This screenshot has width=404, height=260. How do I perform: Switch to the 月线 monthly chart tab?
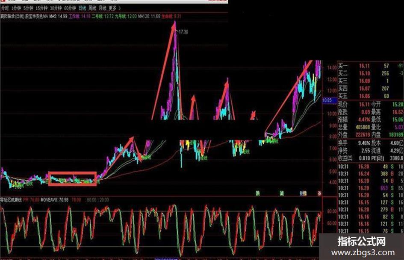pos(102,8)
